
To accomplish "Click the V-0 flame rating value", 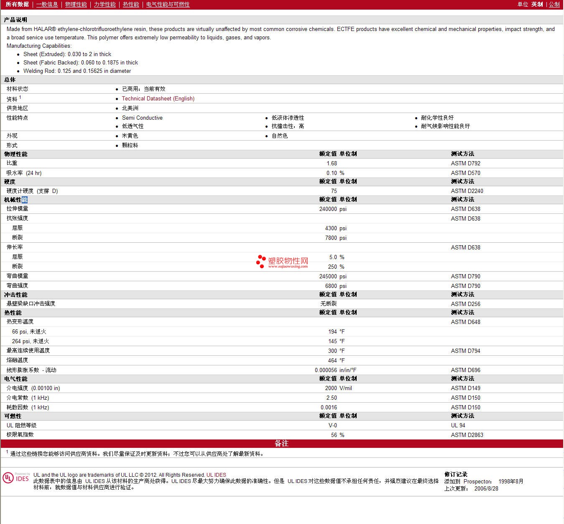I will tap(333, 425).
